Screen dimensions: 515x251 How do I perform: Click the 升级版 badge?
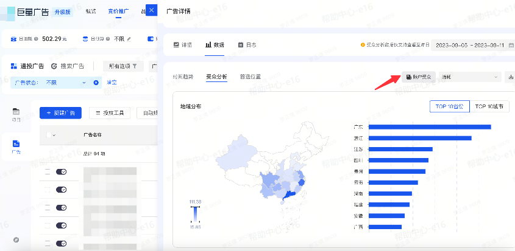[63, 12]
